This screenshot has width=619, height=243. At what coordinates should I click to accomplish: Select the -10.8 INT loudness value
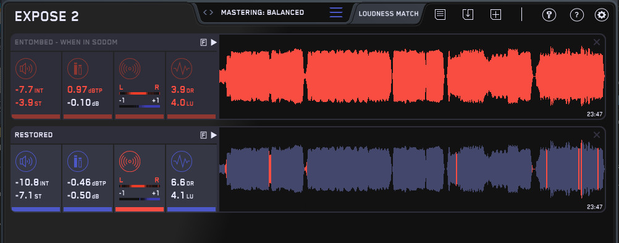[x=32, y=183]
